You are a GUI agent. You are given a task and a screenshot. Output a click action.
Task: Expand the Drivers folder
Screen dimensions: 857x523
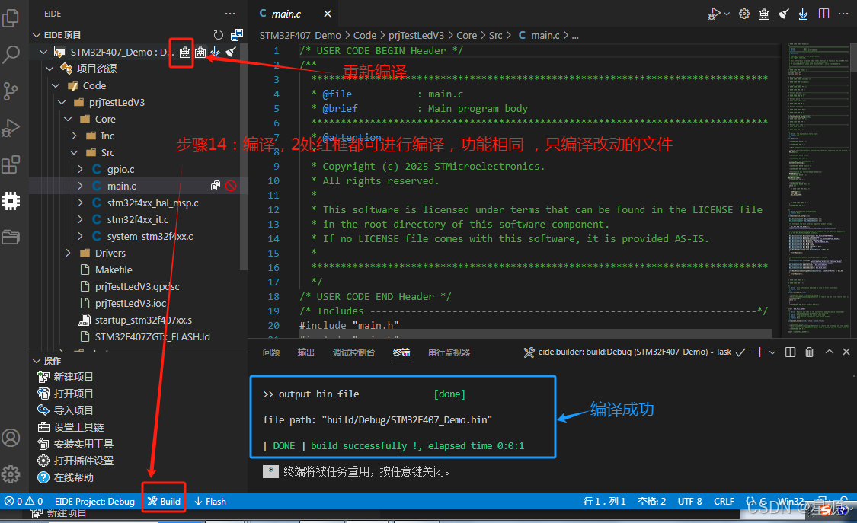69,253
